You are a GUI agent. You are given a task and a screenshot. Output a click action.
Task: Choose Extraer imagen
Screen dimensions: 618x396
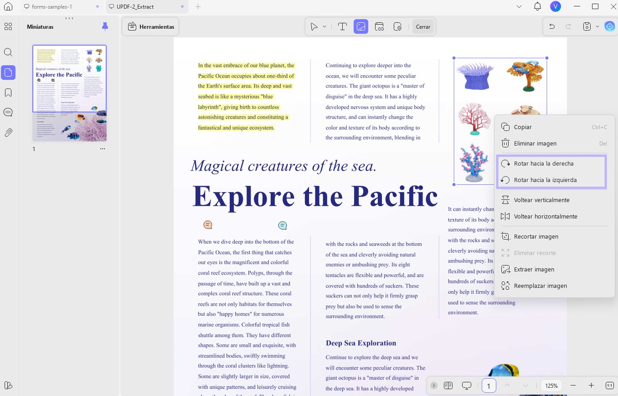tap(554, 270)
